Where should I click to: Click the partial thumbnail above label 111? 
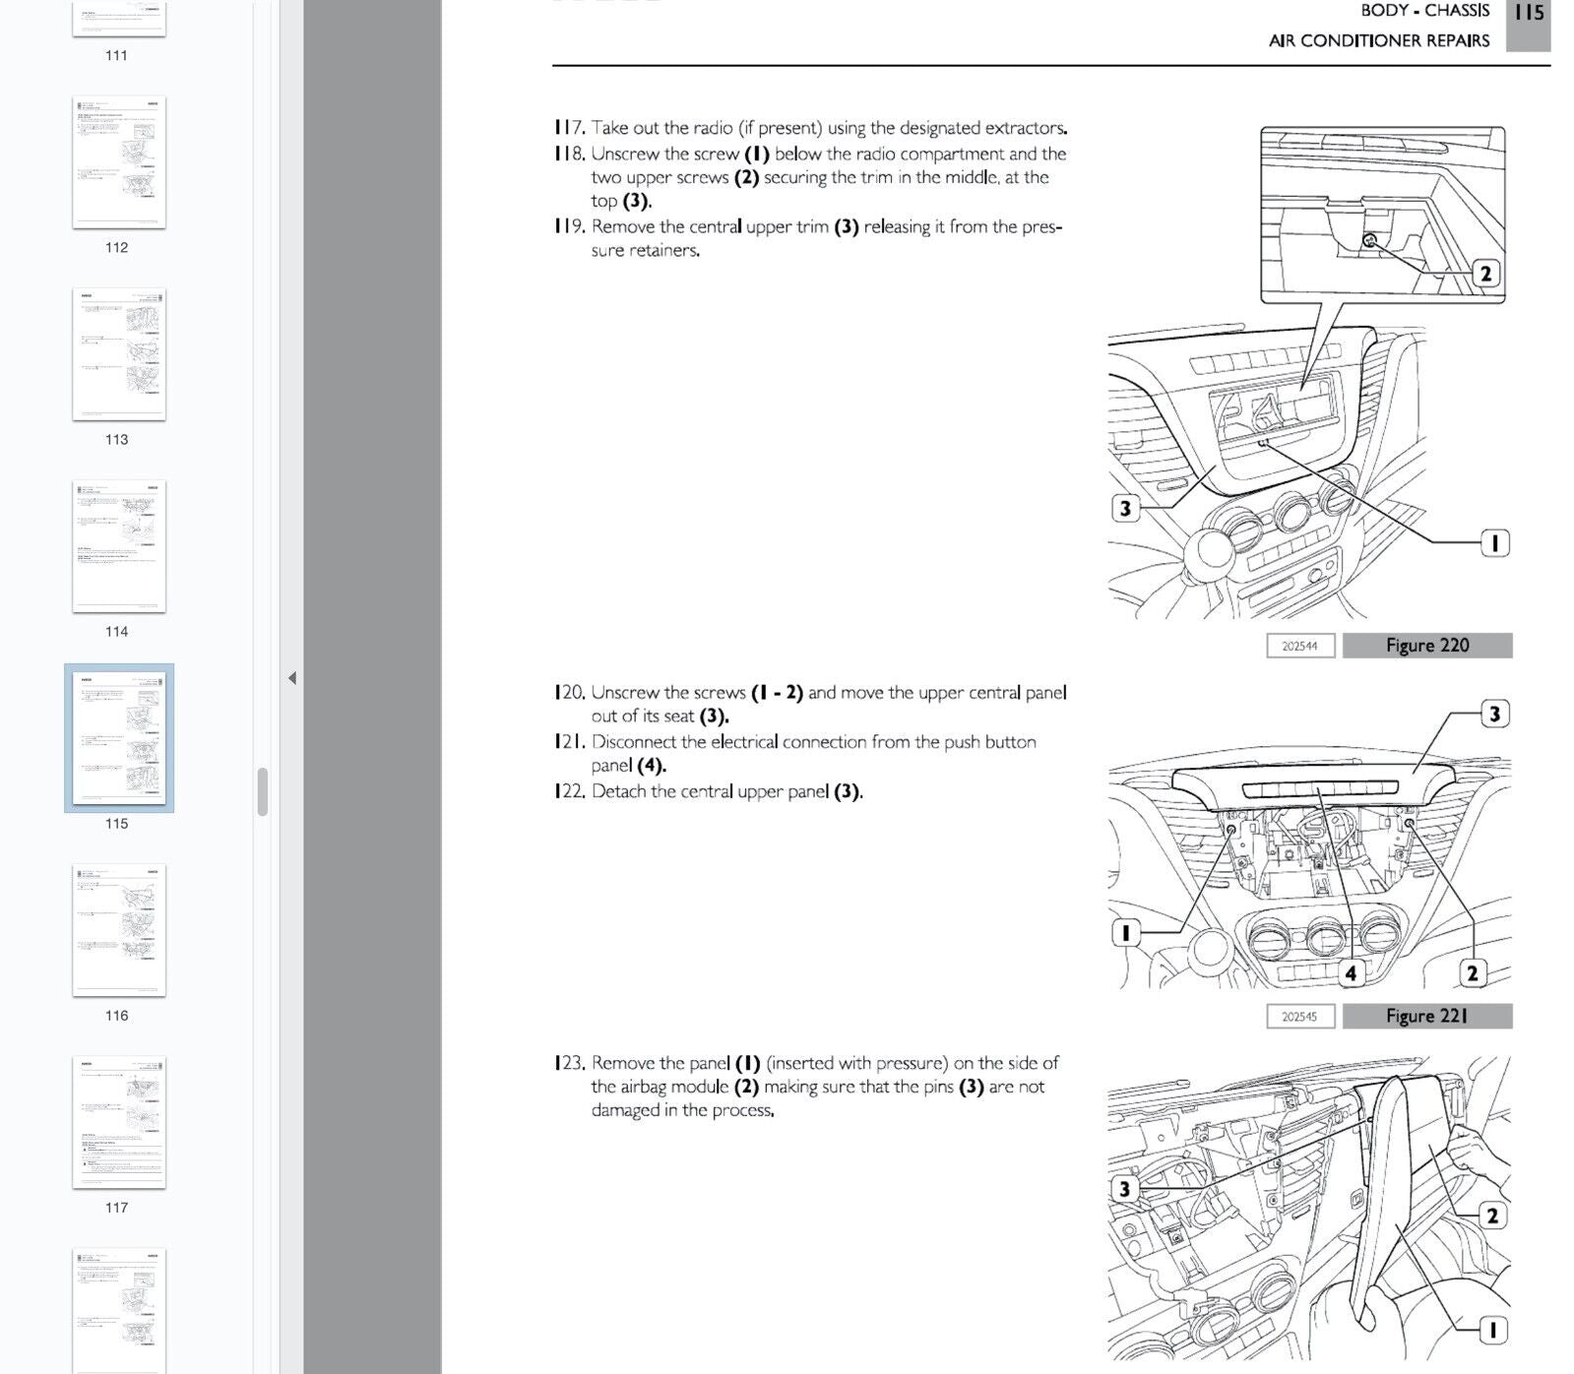[119, 18]
